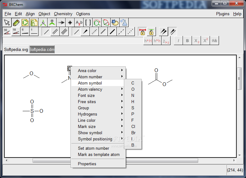Apply bold text formatting
246x178 pixels.
tap(187, 41)
